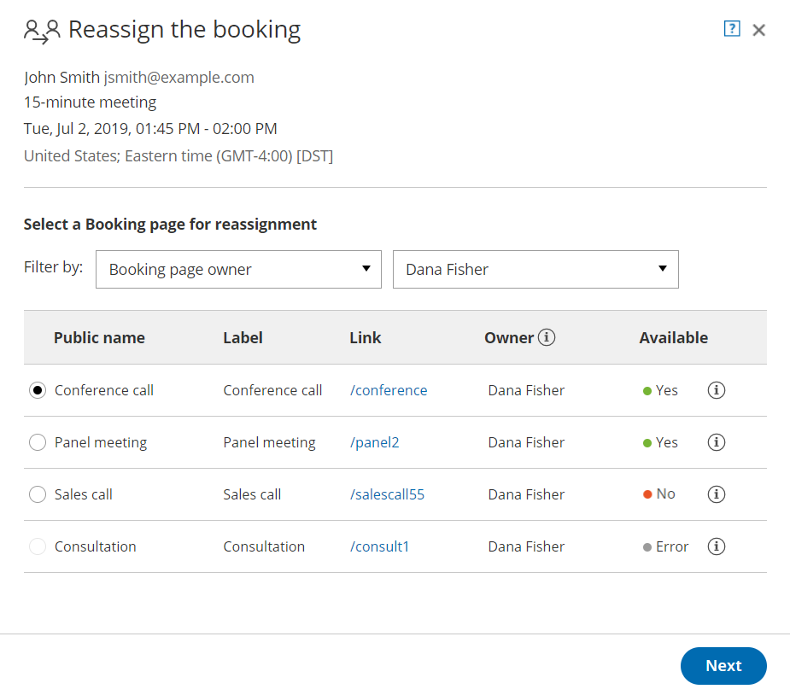
Task: Select the Sales call radio button
Action: (x=38, y=494)
